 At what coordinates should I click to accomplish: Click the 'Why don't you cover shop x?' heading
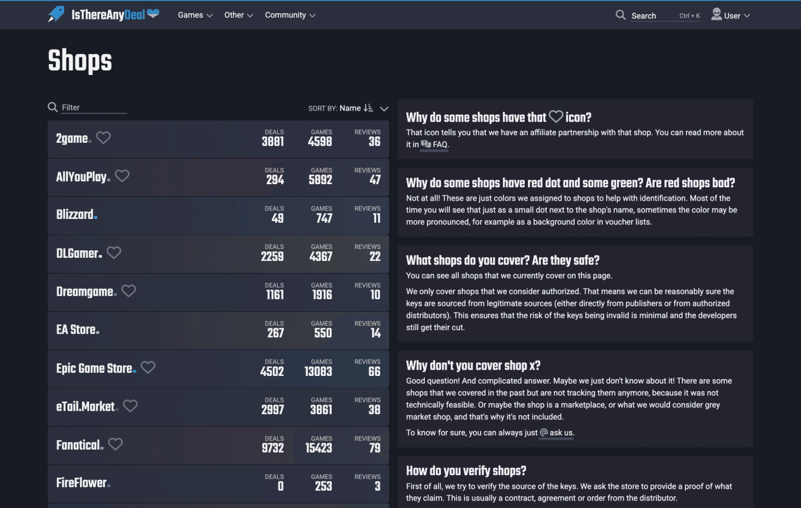point(473,366)
